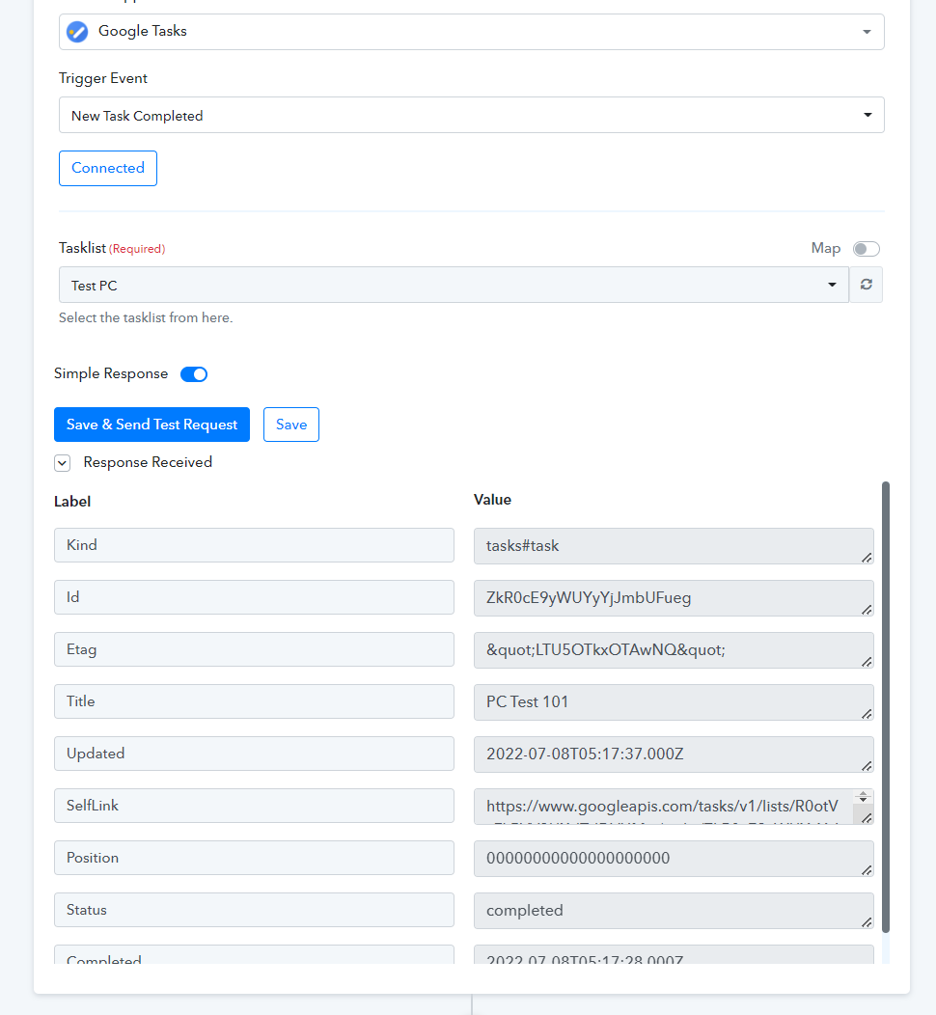This screenshot has height=1015, width=936.
Task: Click the Connected button
Action: 108,168
